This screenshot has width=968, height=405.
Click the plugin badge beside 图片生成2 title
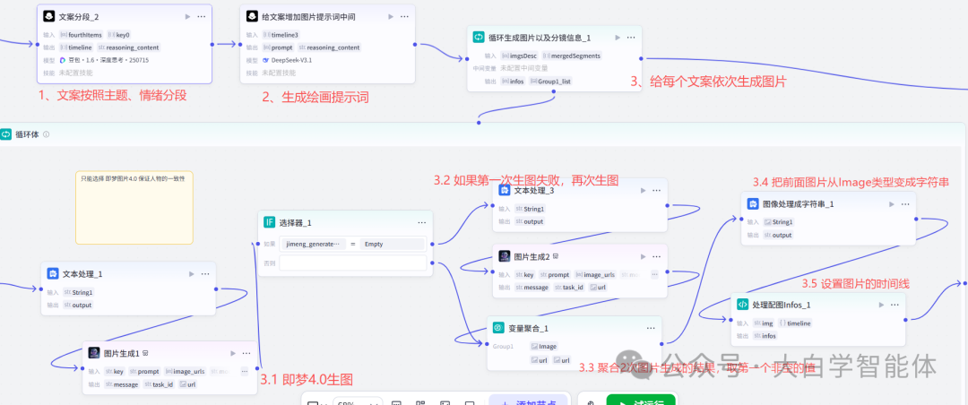pos(556,256)
